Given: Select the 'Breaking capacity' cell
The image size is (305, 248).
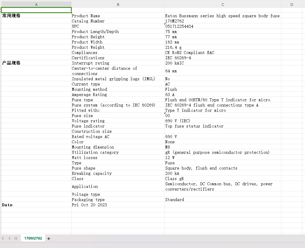Looking at the screenshot, I should [118, 173].
